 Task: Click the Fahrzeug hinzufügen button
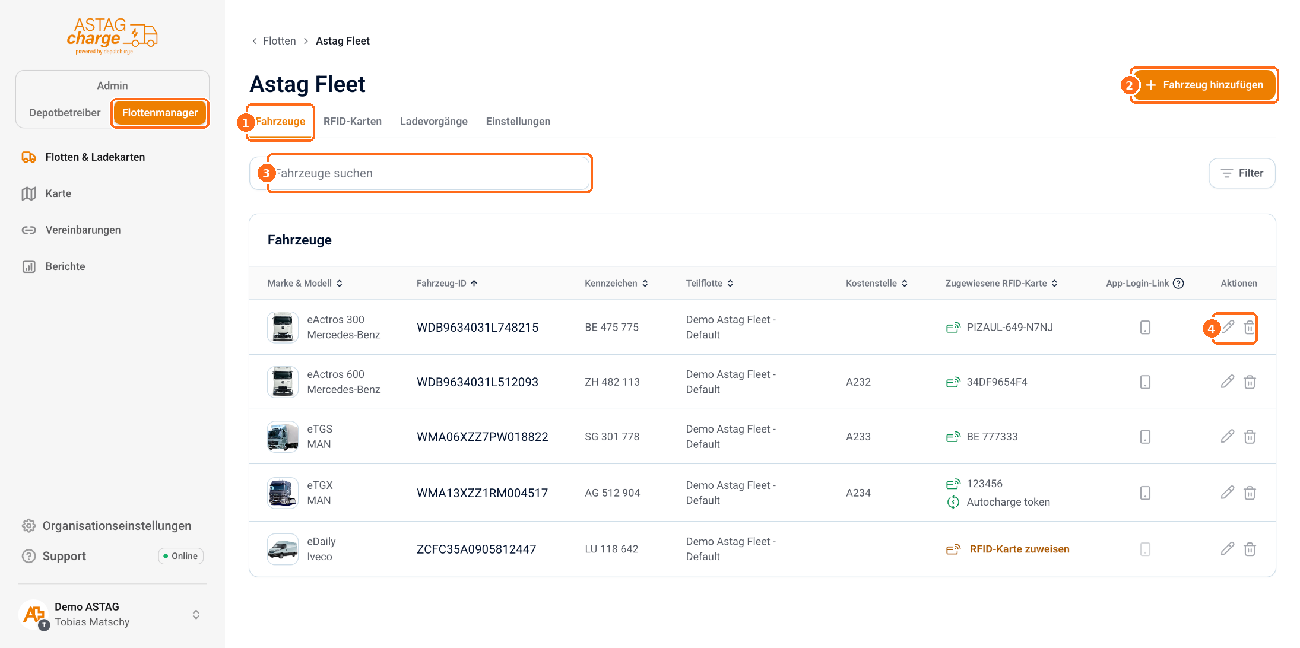click(1204, 85)
